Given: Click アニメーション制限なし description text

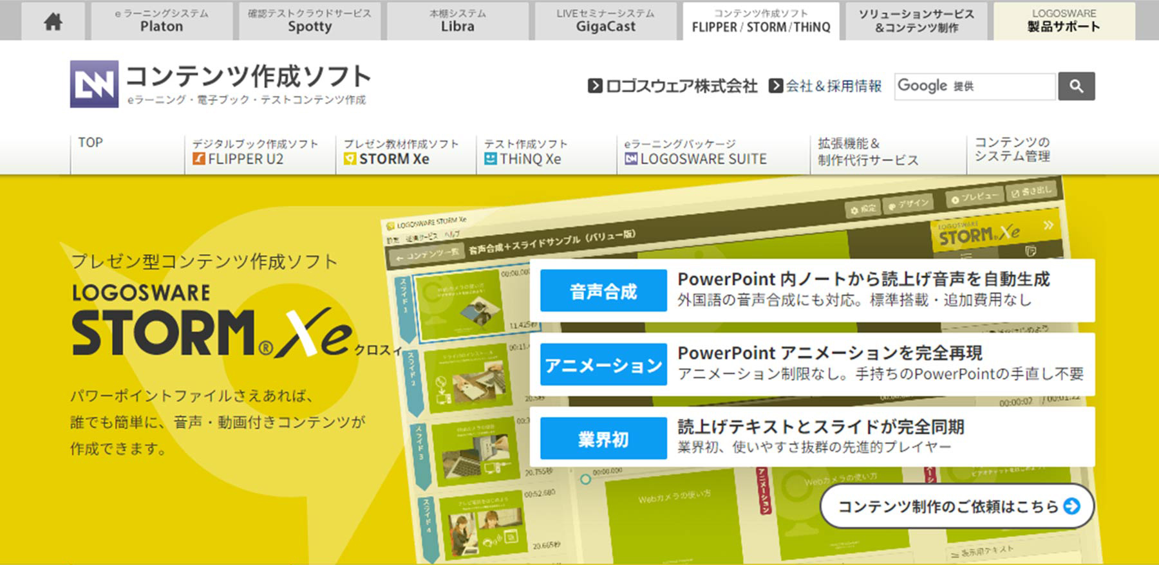Looking at the screenshot, I should click(x=881, y=374).
